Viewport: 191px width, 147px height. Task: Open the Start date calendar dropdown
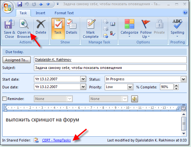[x=83, y=79]
